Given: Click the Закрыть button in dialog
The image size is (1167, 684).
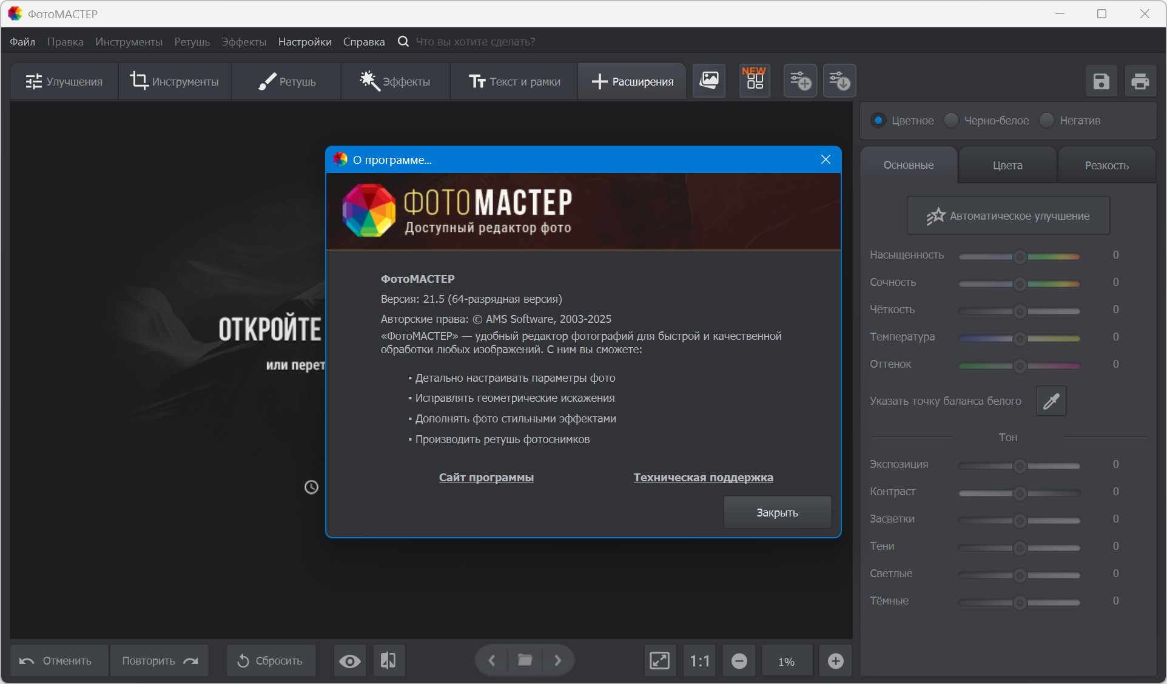Looking at the screenshot, I should tap(777, 512).
